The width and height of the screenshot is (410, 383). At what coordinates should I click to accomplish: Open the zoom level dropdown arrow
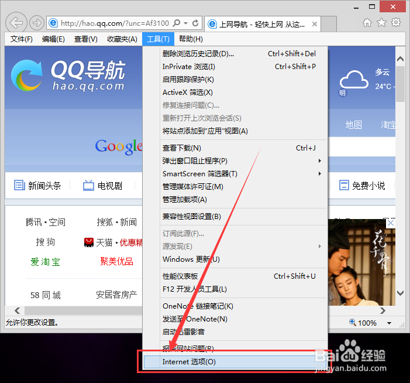coord(389,323)
